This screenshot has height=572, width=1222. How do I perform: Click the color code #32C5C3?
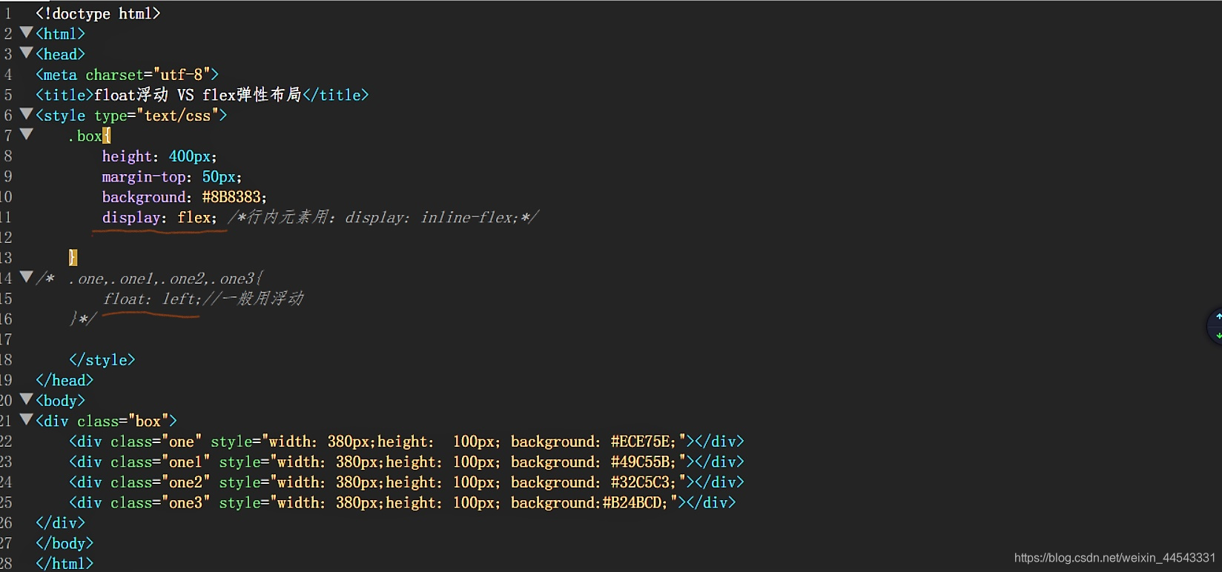coord(641,482)
